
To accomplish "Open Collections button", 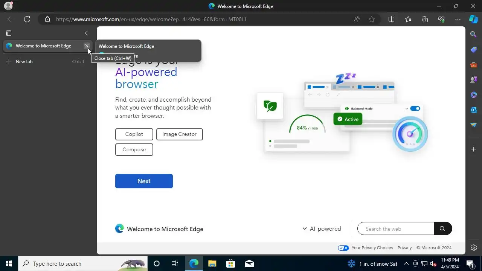I will click(425, 19).
